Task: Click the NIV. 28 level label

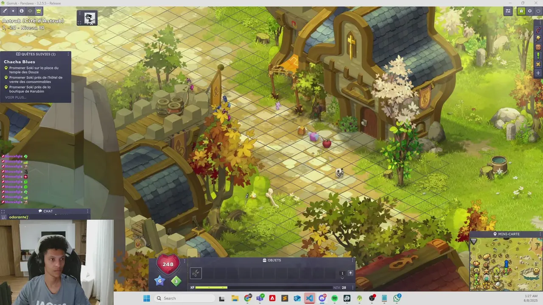Action: click(x=340, y=288)
